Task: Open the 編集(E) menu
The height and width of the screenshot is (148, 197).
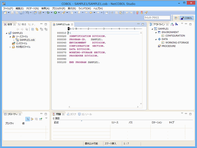Action: 19,9
